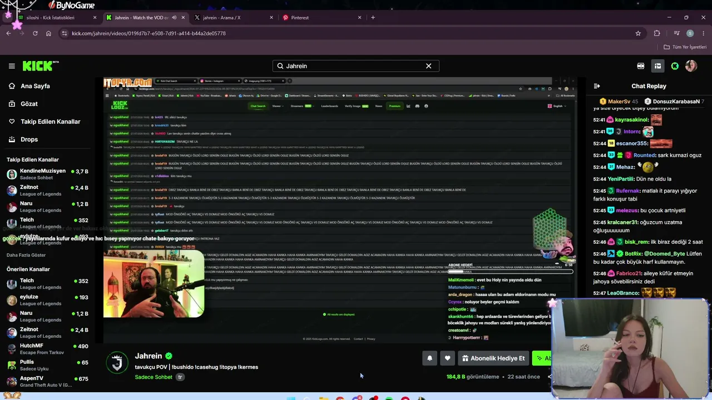Open the Kick drops store icon in header
This screenshot has width=712, height=400.
point(641,66)
